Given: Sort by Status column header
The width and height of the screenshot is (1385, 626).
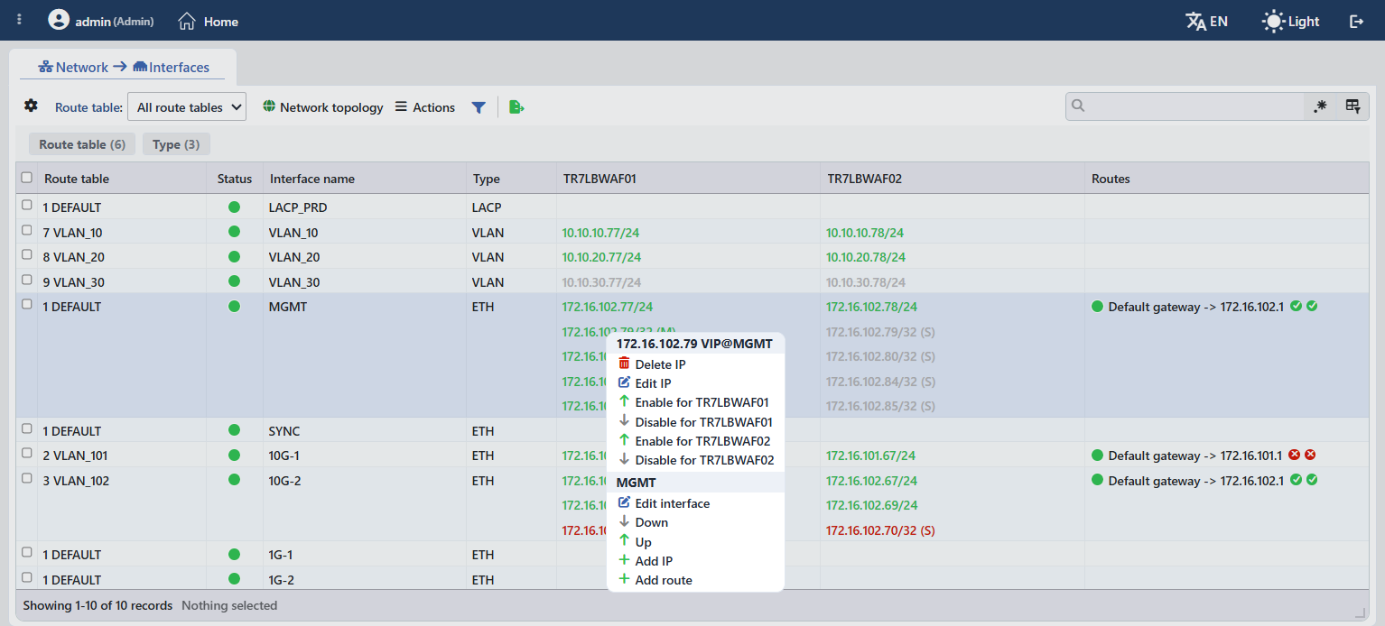Looking at the screenshot, I should 235,179.
